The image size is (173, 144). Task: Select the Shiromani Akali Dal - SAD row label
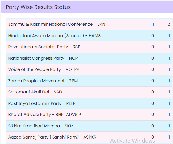tap(35, 92)
